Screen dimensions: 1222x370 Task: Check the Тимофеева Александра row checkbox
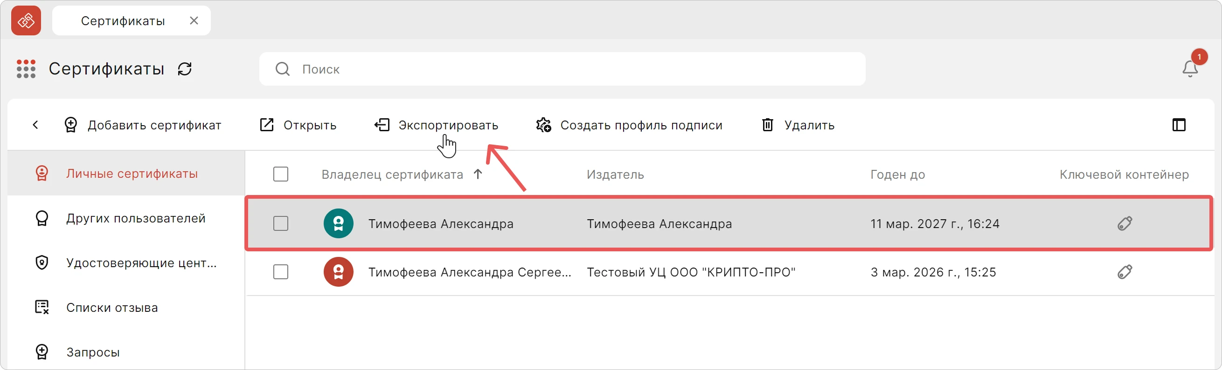[281, 223]
